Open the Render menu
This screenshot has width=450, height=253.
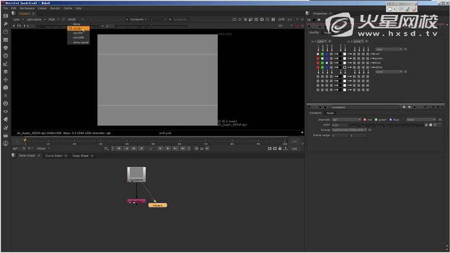pos(55,8)
